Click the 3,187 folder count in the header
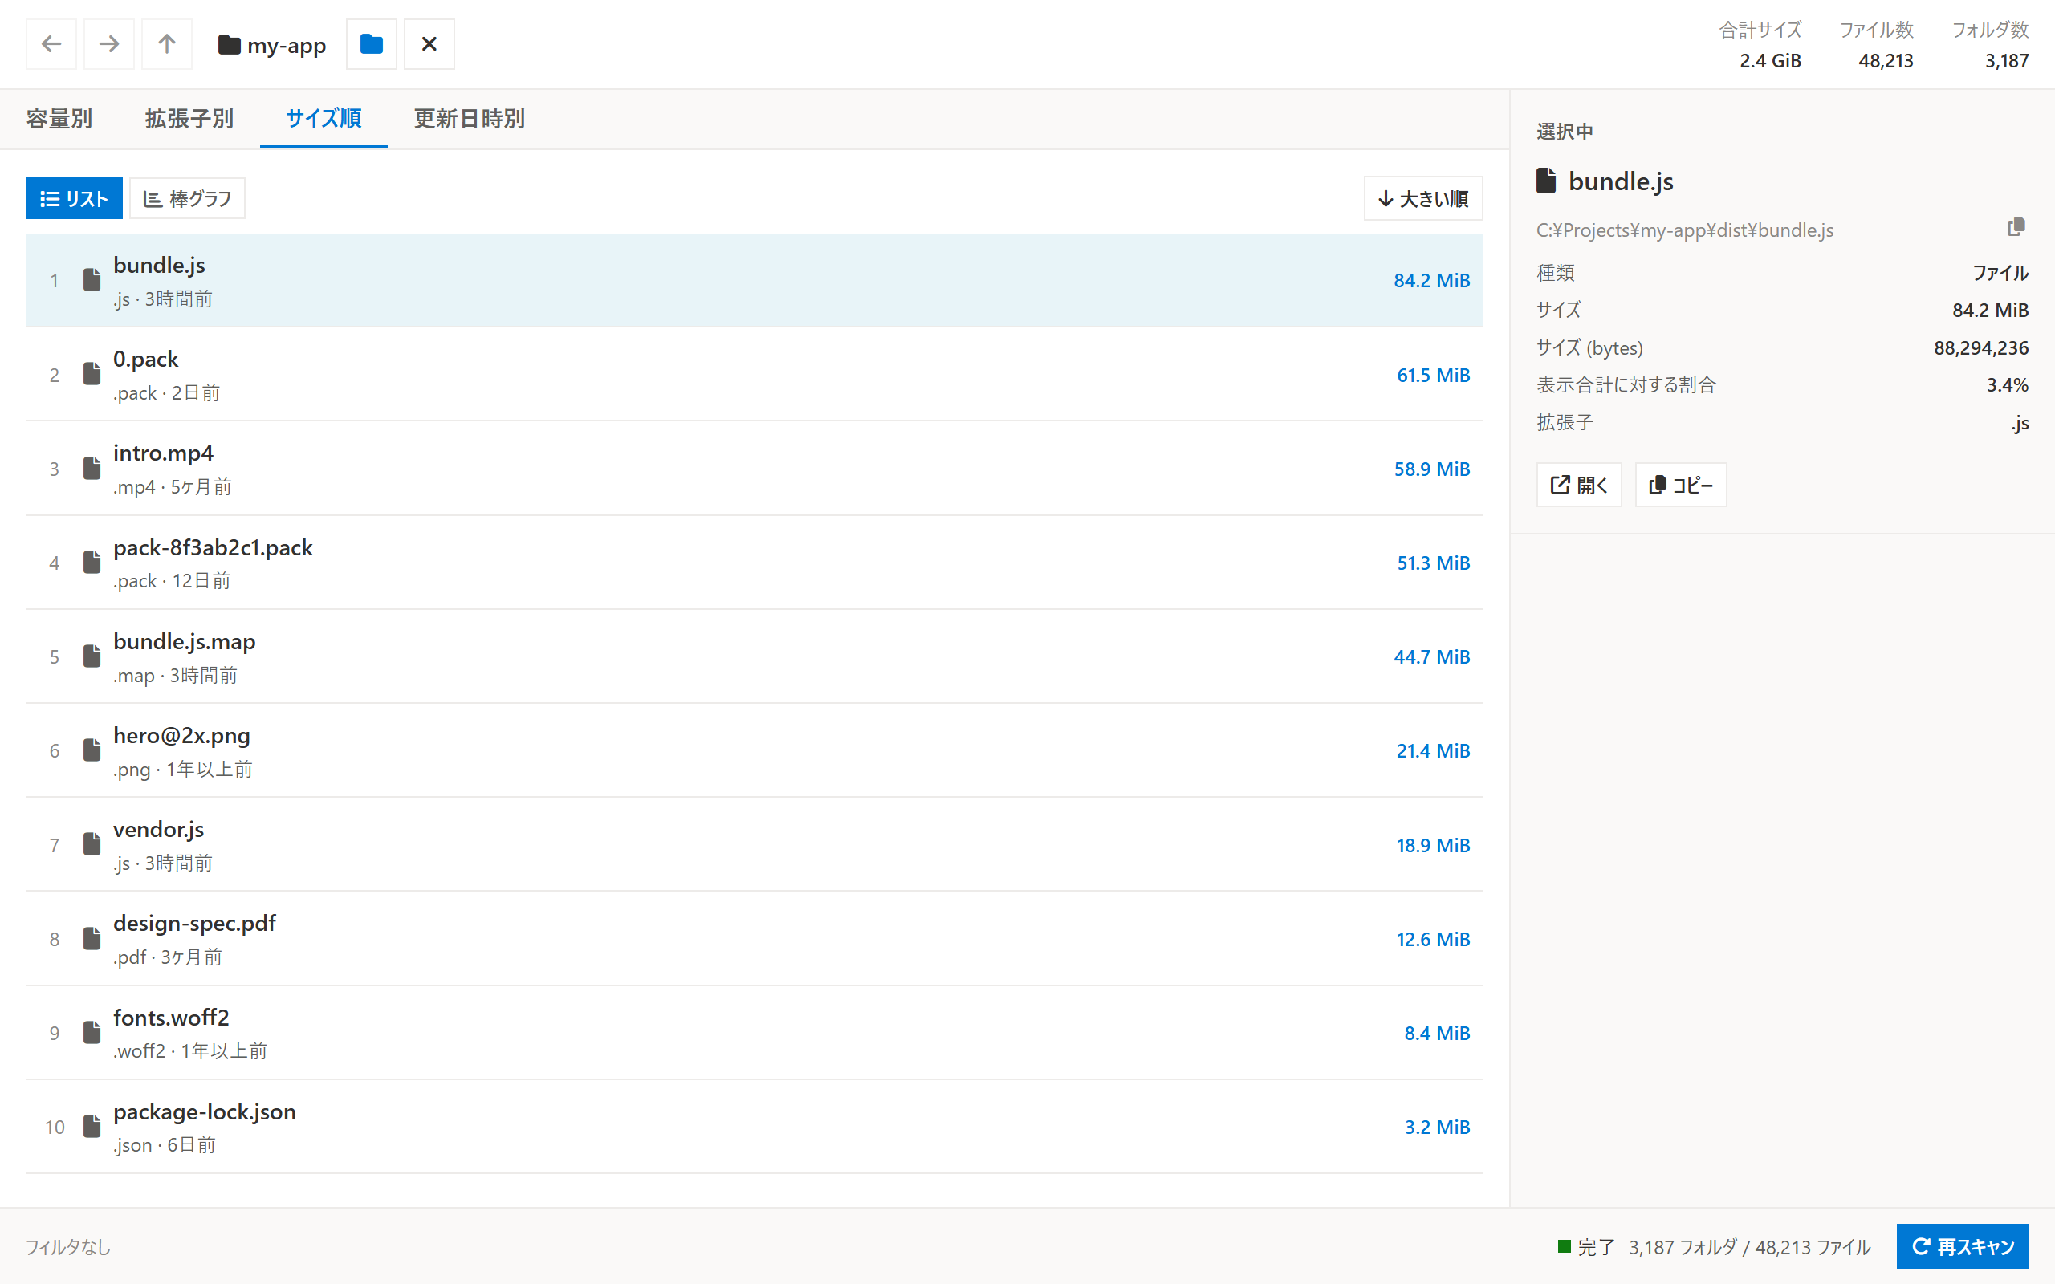The height and width of the screenshot is (1284, 2055). pyautogui.click(x=2007, y=61)
